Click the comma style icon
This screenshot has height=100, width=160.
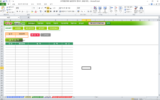click(84, 11)
